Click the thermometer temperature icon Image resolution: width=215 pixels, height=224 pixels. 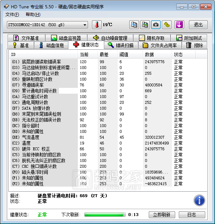pyautogui.click(x=97, y=25)
